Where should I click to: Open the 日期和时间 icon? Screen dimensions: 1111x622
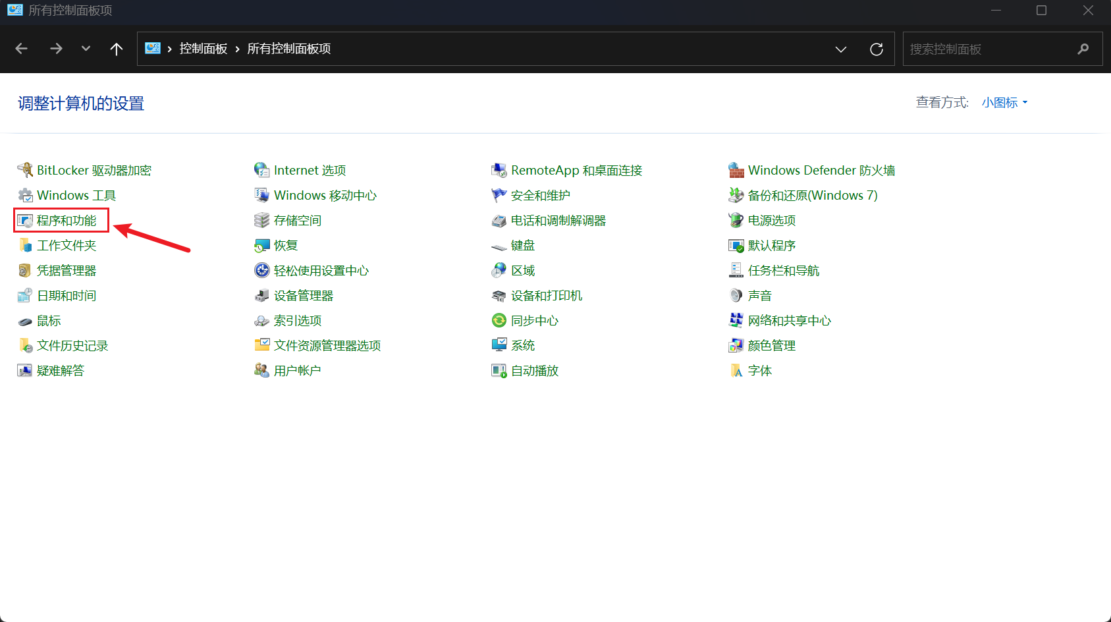pos(25,295)
